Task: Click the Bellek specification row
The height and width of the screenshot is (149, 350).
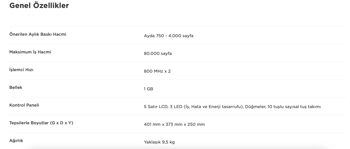Action: point(178,88)
